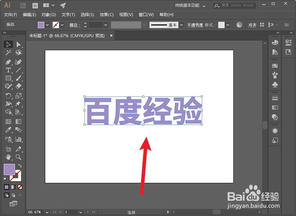Pick the Rectangle tool
This screenshot has height=216, width=296.
point(8,78)
